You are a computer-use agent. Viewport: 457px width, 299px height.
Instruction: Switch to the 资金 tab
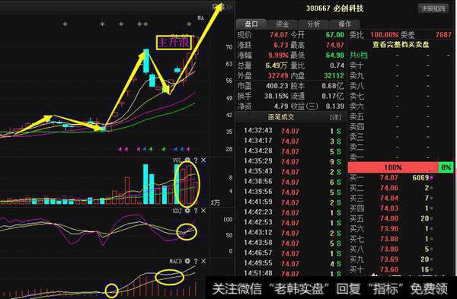click(283, 24)
